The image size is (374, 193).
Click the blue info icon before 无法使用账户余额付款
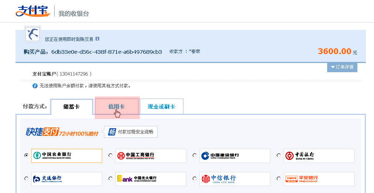coord(35,86)
